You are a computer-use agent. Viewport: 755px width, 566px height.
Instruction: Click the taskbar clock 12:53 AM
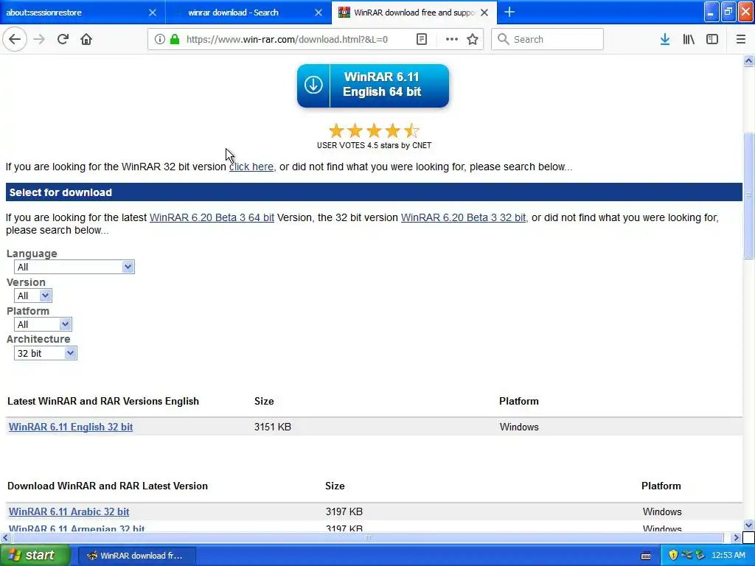(x=728, y=556)
